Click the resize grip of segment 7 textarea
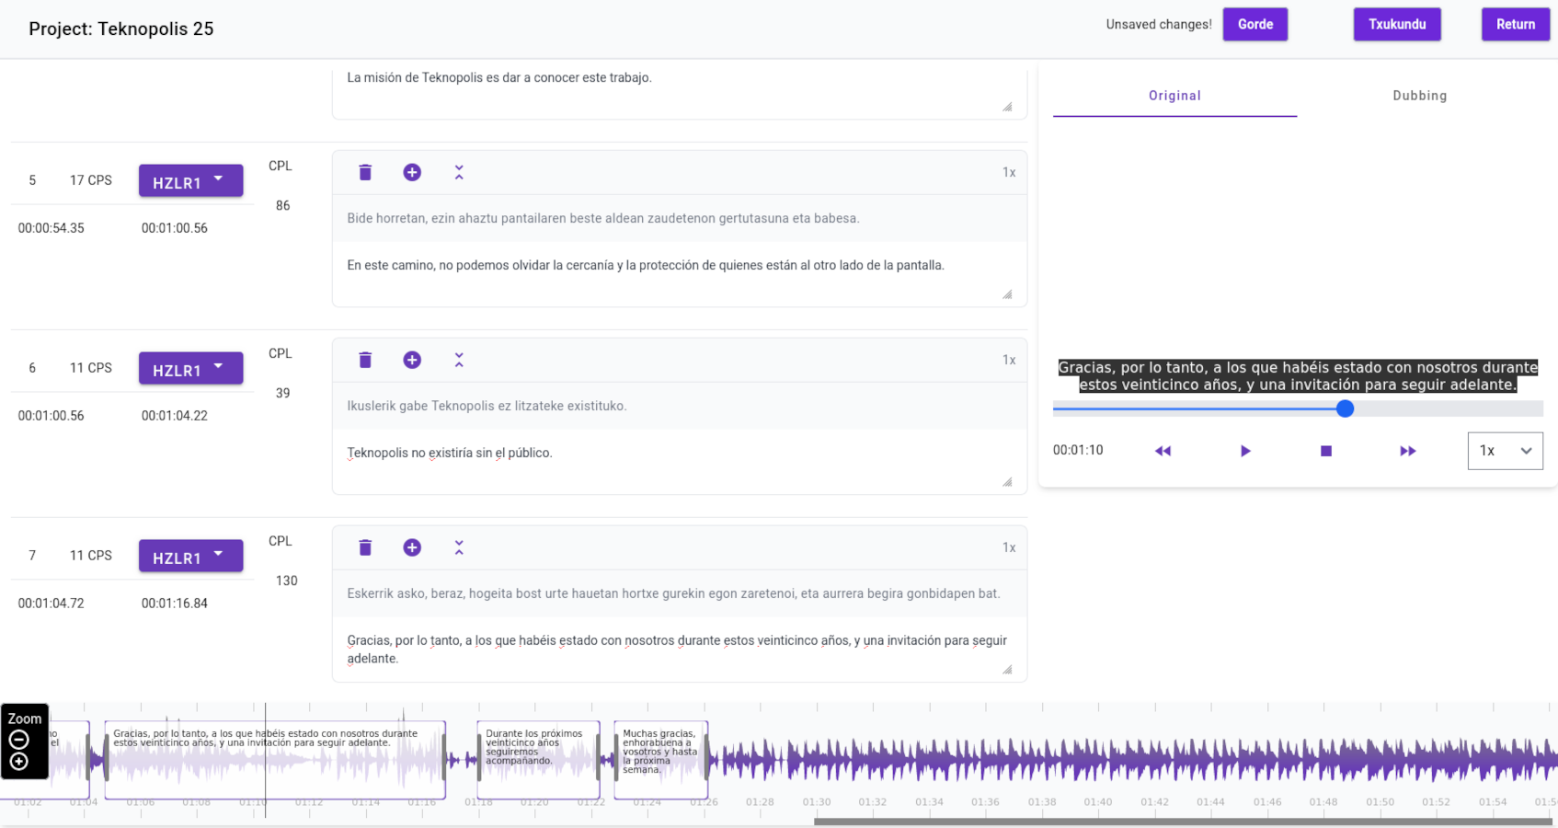 coord(1007,670)
